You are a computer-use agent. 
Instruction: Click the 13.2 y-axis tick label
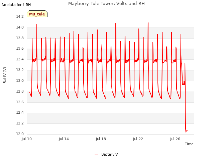tap(20, 70)
